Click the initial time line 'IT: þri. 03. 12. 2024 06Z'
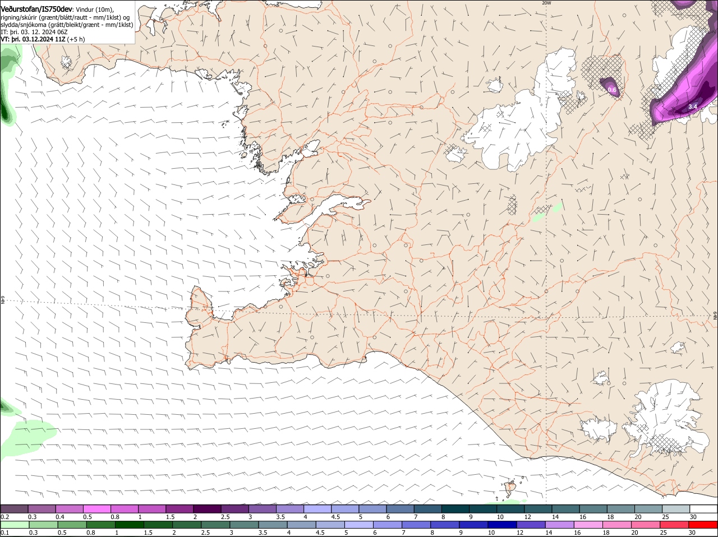The width and height of the screenshot is (718, 537). pyautogui.click(x=34, y=32)
